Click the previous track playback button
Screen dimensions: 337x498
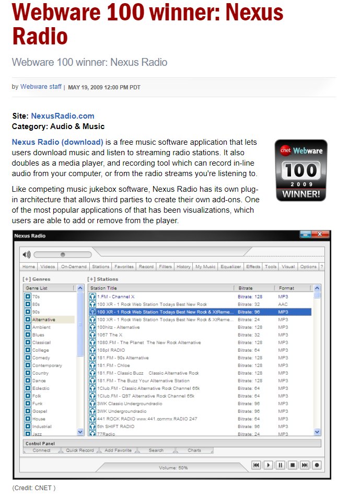[256, 465]
